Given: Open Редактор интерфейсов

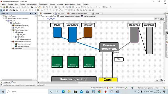Looking at the screenshot, I should 47,16.
